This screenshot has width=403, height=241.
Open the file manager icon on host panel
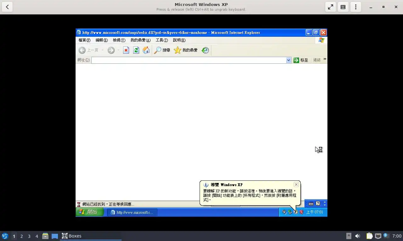(45, 236)
